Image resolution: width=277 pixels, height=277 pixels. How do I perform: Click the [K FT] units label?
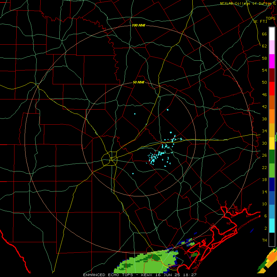click(260, 21)
